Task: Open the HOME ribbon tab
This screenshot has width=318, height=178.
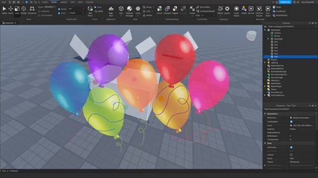Action: (45, 2)
